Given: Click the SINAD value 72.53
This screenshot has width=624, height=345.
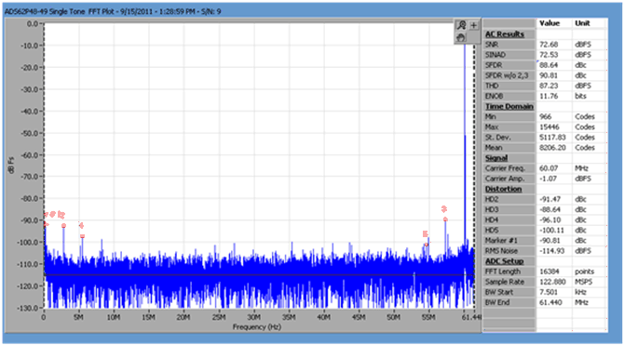Looking at the screenshot, I should 549,55.
